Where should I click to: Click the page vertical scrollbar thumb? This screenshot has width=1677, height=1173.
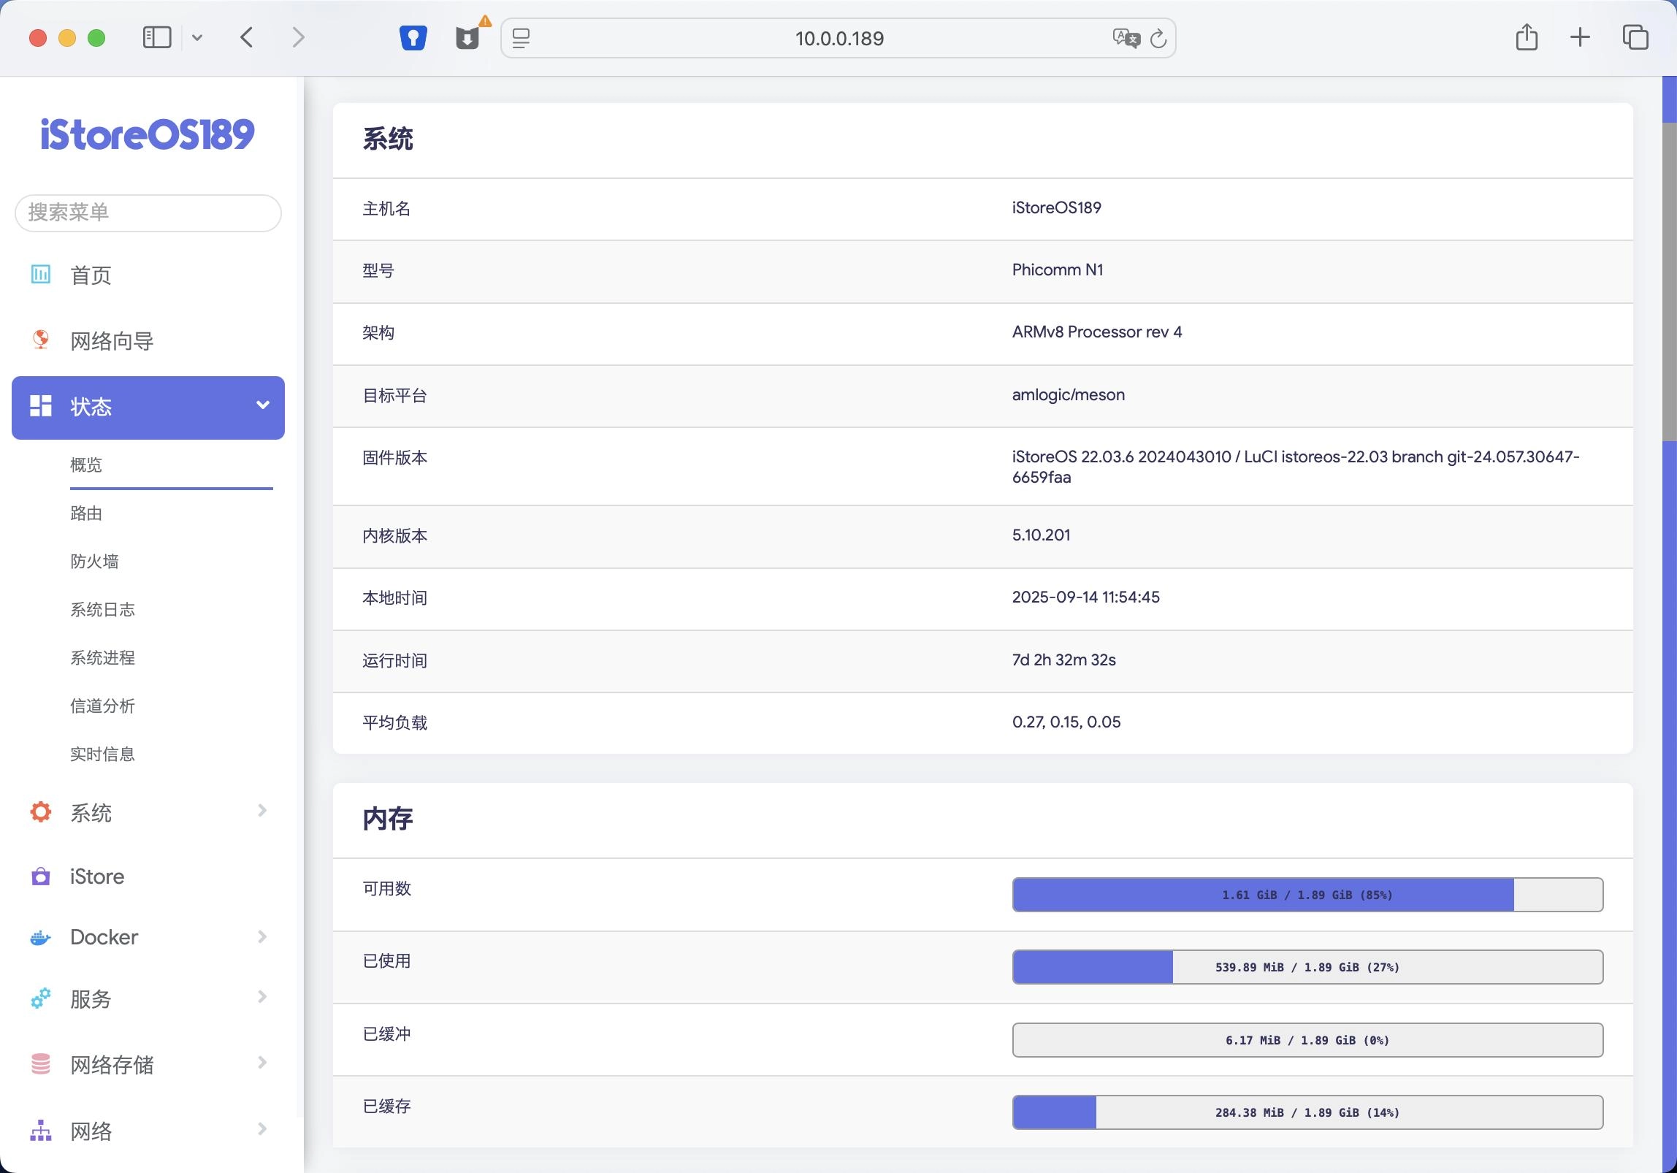[x=1670, y=281]
